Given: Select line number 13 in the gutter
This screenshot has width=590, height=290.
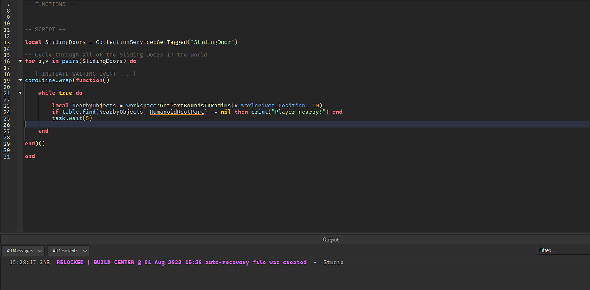Looking at the screenshot, I should (x=6, y=42).
